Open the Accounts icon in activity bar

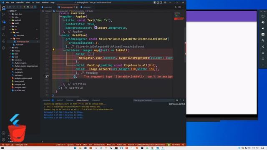tap(3, 133)
